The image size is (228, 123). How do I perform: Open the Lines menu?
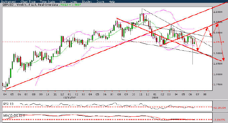point(74,2)
